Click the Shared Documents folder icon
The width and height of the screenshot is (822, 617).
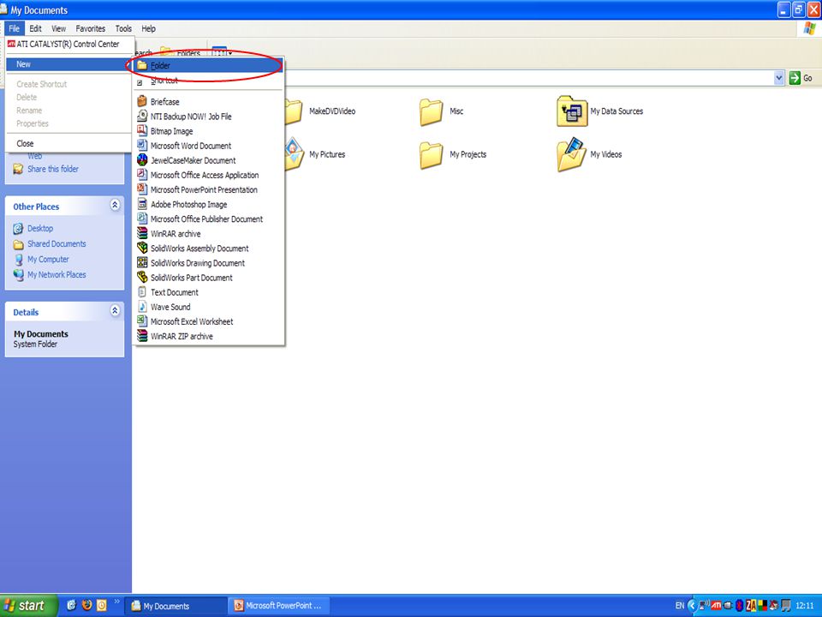coord(18,244)
